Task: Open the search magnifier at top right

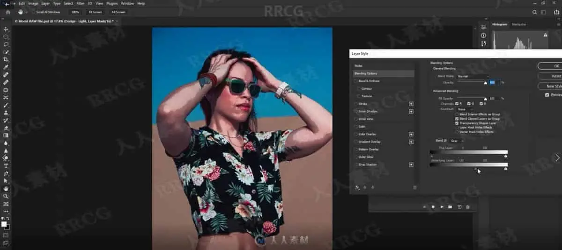Action: 535,12
